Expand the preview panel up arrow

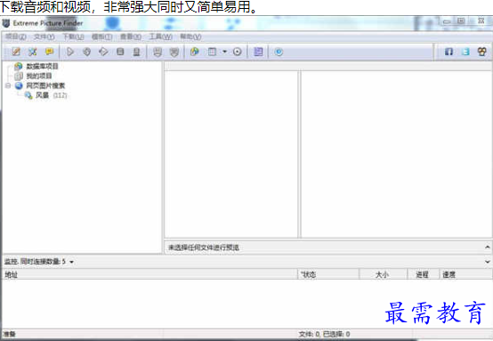[488, 248]
